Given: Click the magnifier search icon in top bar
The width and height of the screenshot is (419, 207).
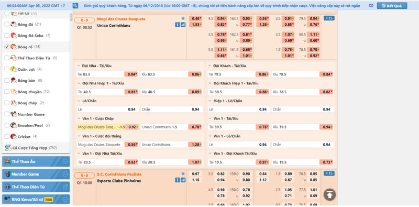Looking at the screenshot, I should (75, 6).
